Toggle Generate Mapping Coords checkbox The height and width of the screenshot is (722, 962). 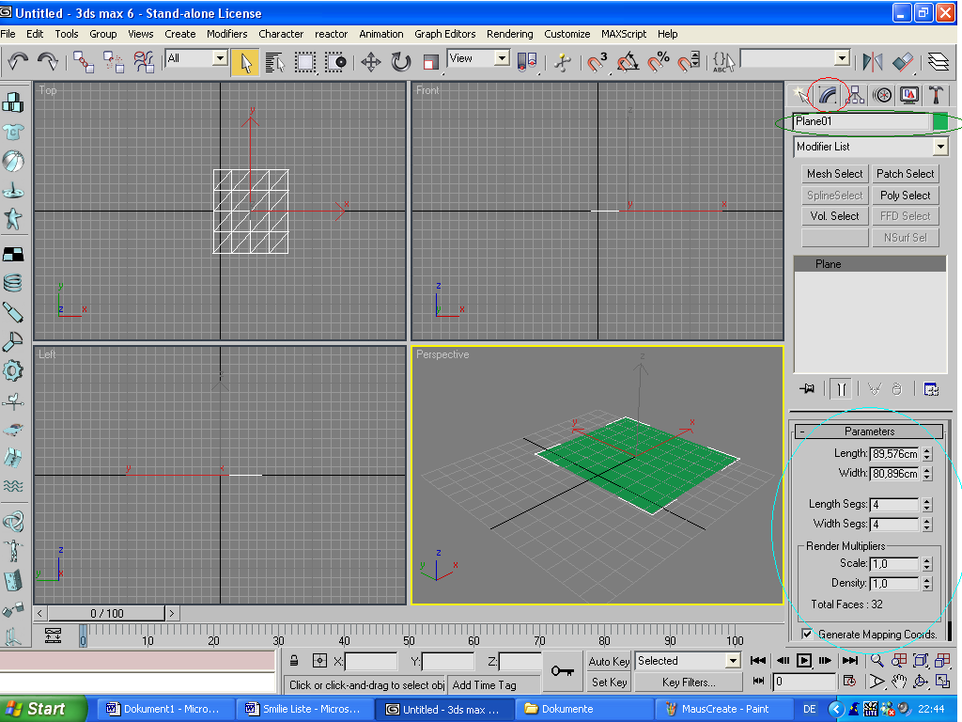(807, 635)
